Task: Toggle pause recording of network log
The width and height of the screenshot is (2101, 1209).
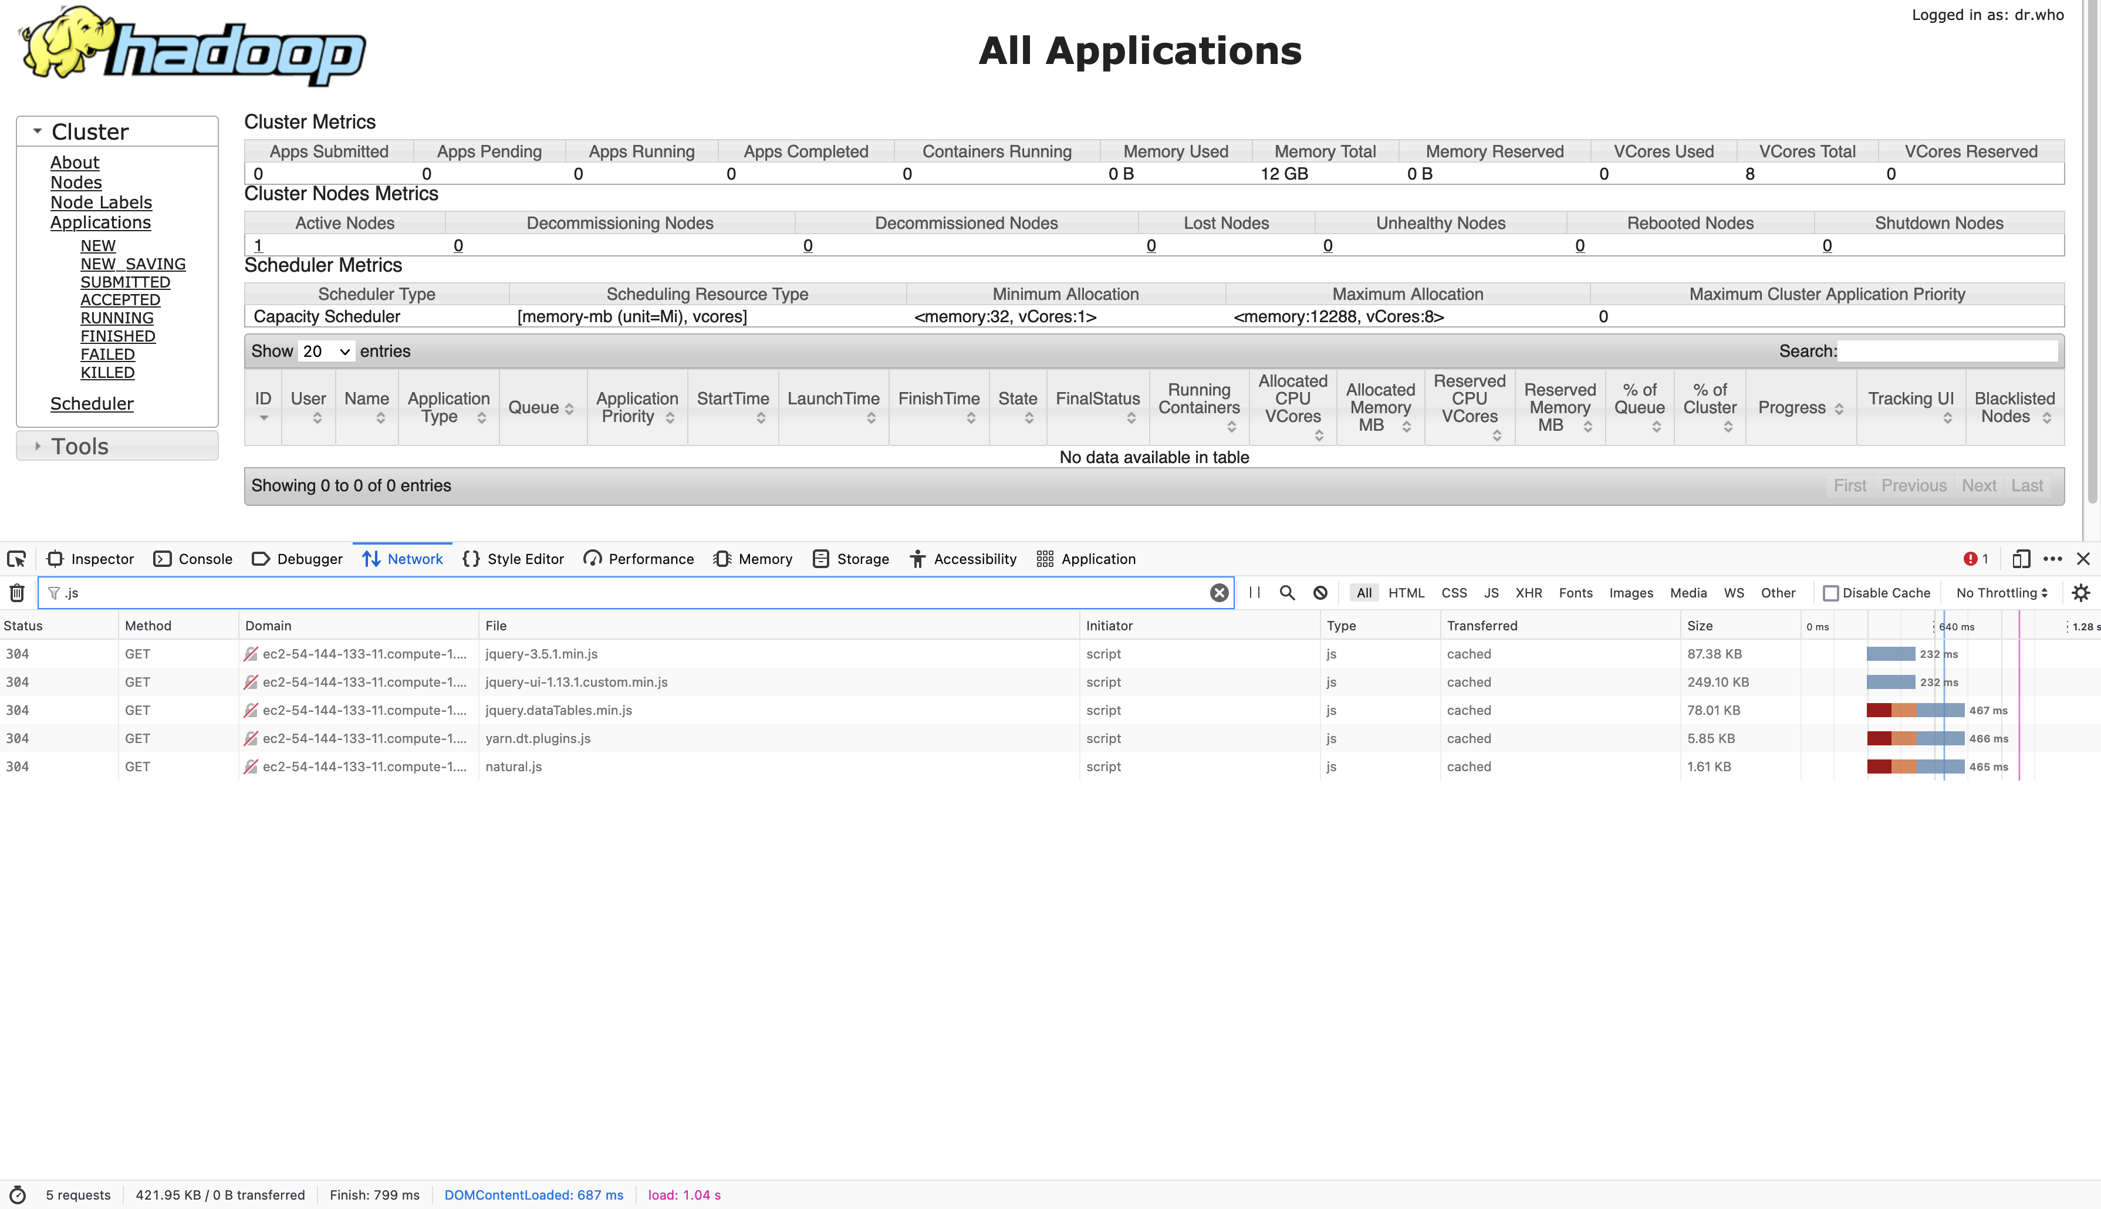Action: pos(1254,592)
